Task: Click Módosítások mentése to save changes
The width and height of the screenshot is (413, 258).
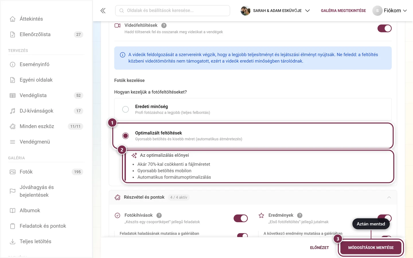Action: (371, 248)
